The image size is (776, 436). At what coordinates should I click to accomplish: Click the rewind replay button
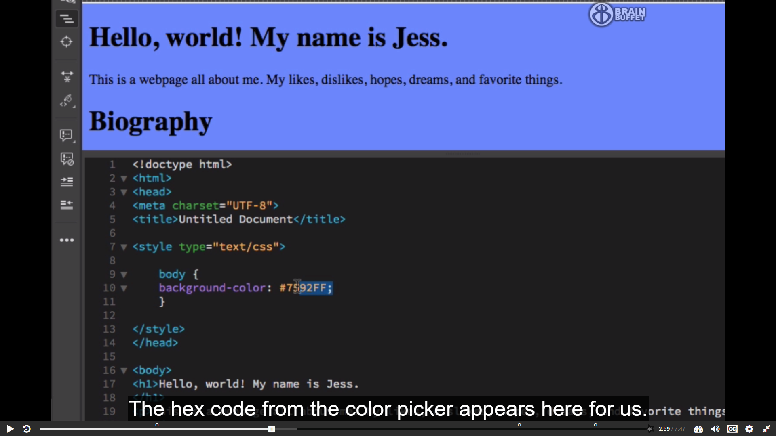[x=27, y=429]
